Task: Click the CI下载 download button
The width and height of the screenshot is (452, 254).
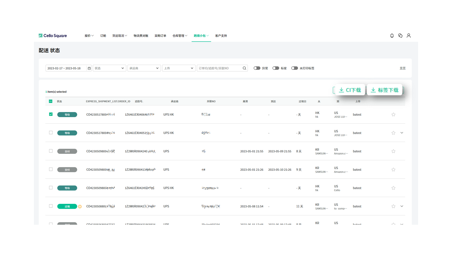Action: pyautogui.click(x=350, y=90)
